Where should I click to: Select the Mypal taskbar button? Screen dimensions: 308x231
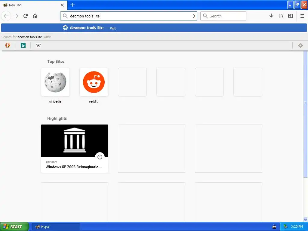point(56,227)
